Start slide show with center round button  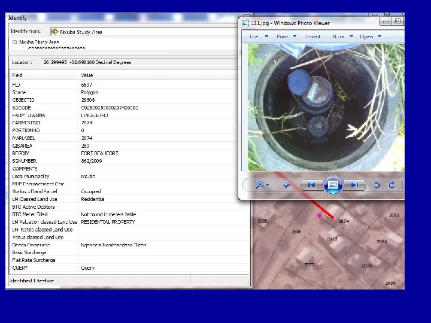(x=333, y=185)
